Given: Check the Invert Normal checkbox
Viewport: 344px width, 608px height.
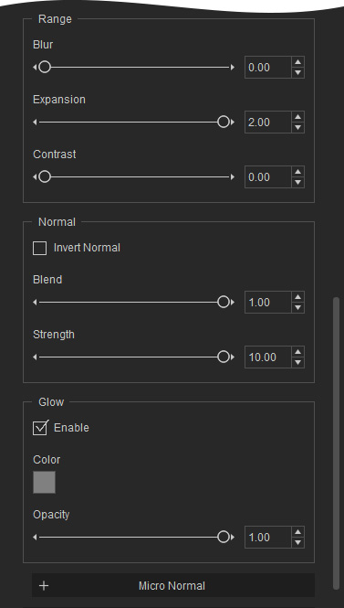Looking at the screenshot, I should tap(39, 248).
